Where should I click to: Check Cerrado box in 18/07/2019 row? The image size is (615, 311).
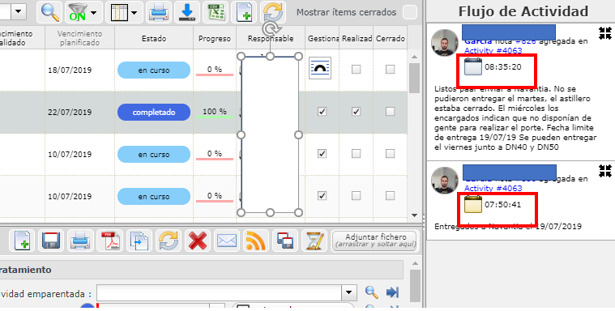390,70
